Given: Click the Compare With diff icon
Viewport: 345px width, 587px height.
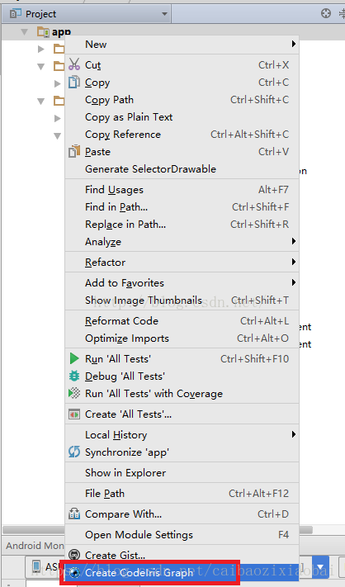Looking at the screenshot, I should tap(74, 514).
